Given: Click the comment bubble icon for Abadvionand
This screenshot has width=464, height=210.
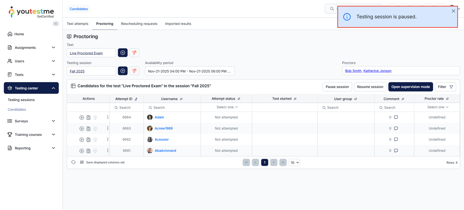Looking at the screenshot, I should tap(396, 151).
